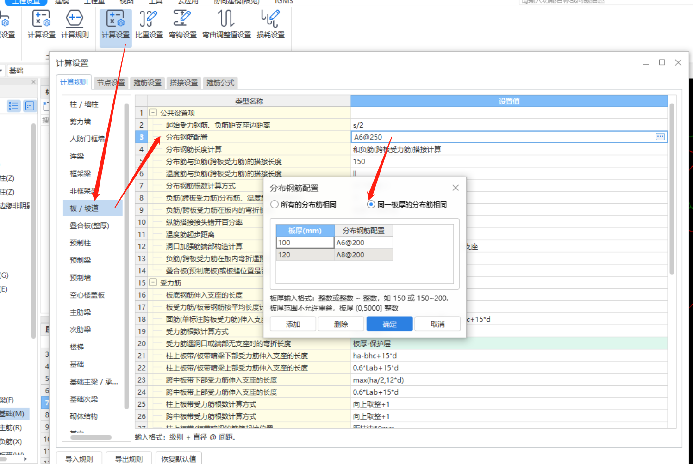Select 柱 / 墙柱 in category list
Image resolution: width=693 pixels, height=464 pixels.
(x=84, y=104)
